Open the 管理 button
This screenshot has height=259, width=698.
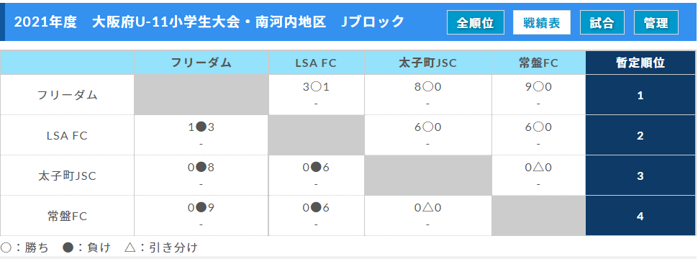(x=656, y=22)
